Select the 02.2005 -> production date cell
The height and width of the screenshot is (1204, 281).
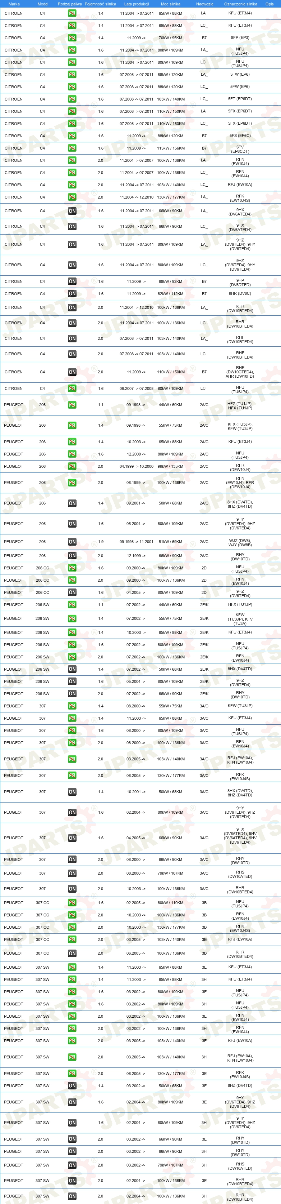coord(136,903)
